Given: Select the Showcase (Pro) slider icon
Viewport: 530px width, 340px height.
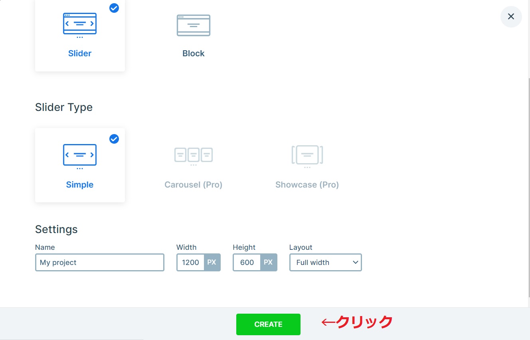Looking at the screenshot, I should point(307,156).
